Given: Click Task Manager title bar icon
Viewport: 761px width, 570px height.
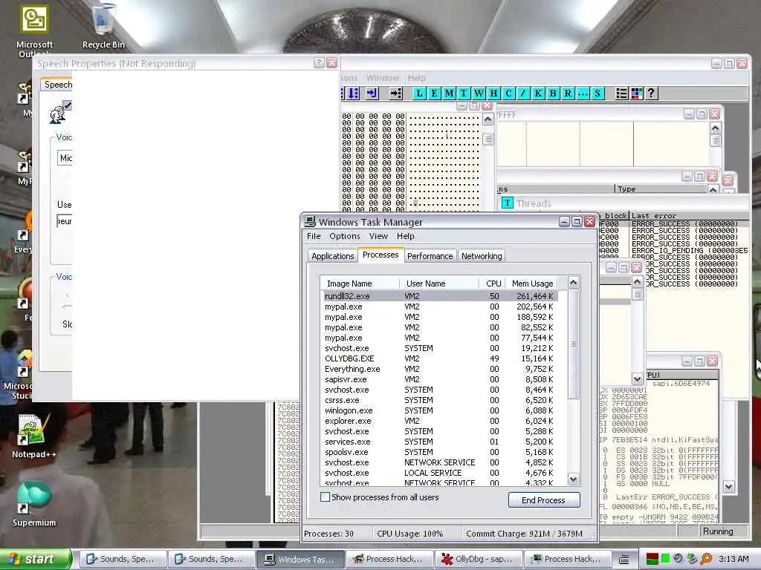Looking at the screenshot, I should point(310,221).
